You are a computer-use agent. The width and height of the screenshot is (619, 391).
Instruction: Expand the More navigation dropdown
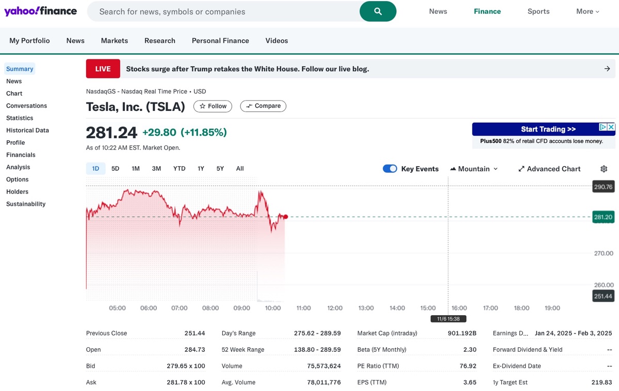[588, 11]
